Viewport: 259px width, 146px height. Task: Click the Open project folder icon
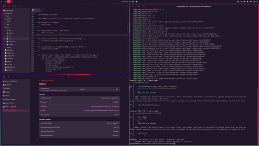click(4, 10)
